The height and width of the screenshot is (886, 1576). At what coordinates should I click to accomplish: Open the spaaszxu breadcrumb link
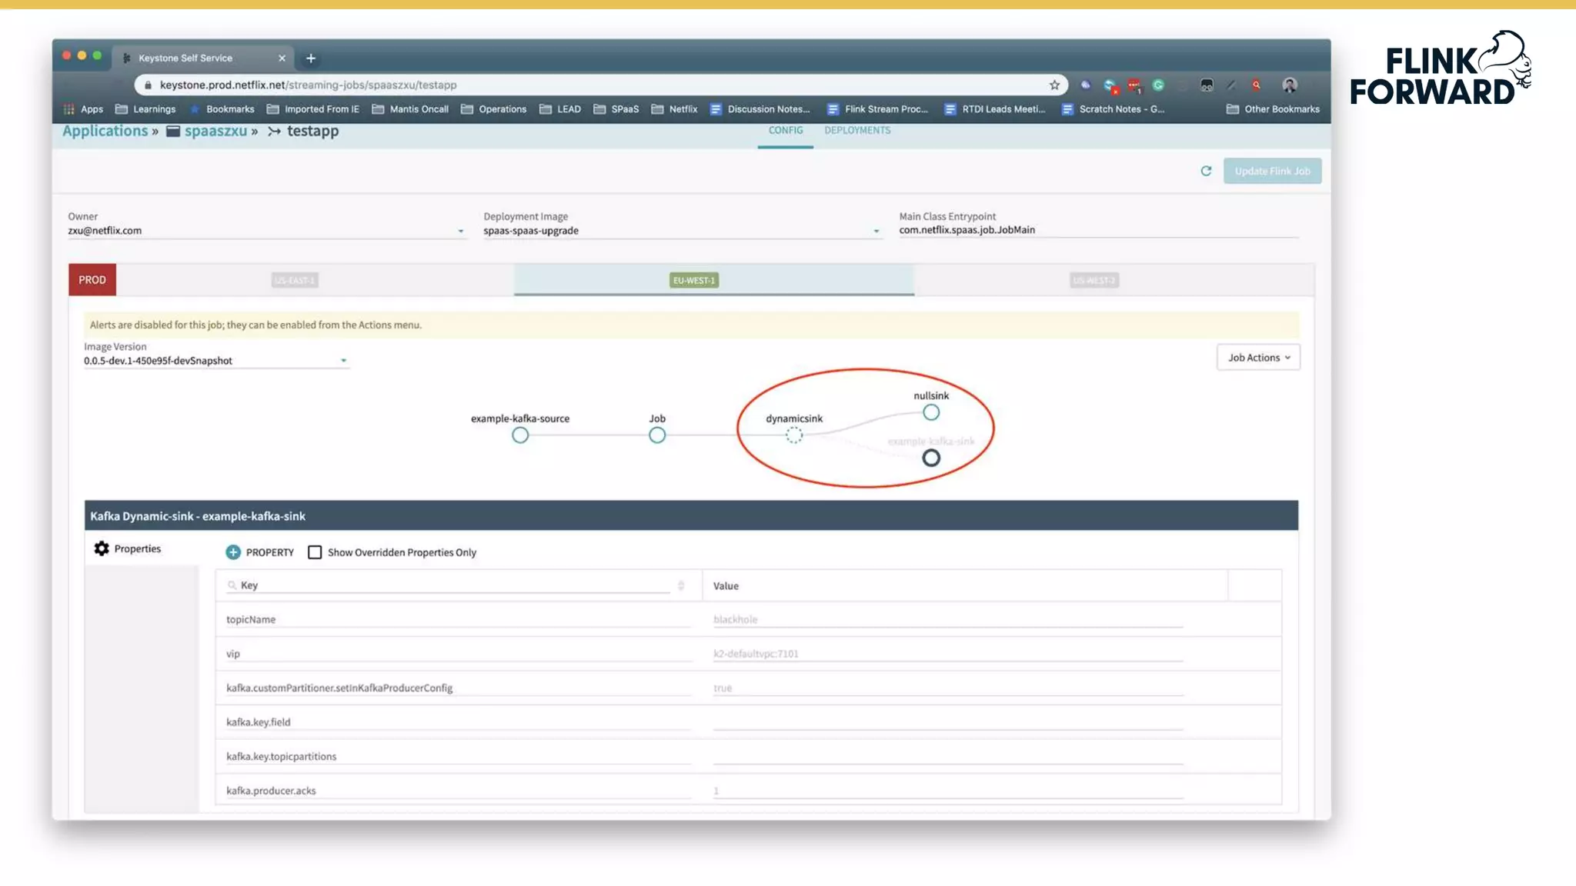click(215, 131)
